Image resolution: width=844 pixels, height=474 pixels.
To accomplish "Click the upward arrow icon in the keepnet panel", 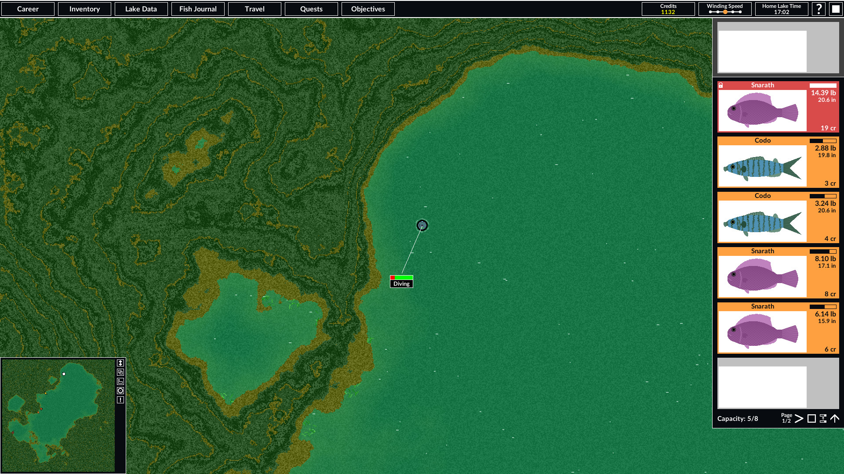I will [835, 419].
